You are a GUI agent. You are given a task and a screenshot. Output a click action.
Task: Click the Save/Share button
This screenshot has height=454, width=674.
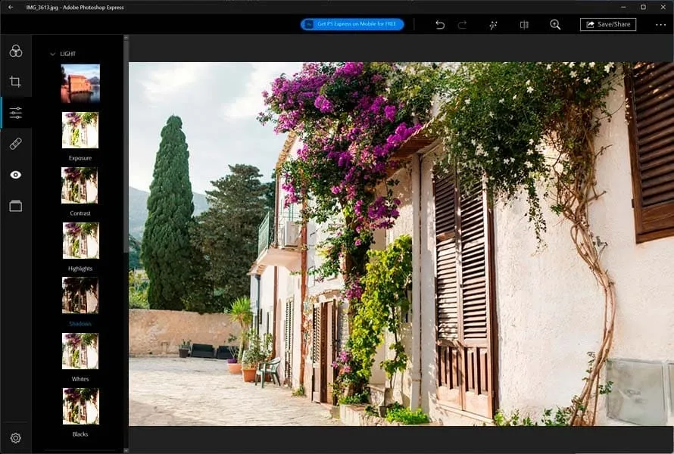point(608,23)
